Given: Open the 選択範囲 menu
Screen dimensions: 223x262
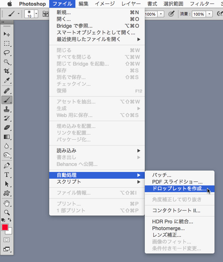Looking at the screenshot, I should click(173, 4).
